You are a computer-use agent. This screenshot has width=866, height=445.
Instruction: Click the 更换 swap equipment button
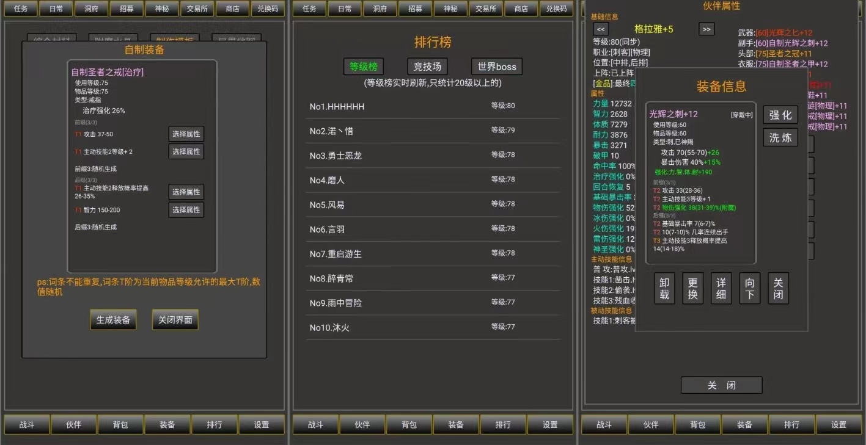pyautogui.click(x=692, y=289)
